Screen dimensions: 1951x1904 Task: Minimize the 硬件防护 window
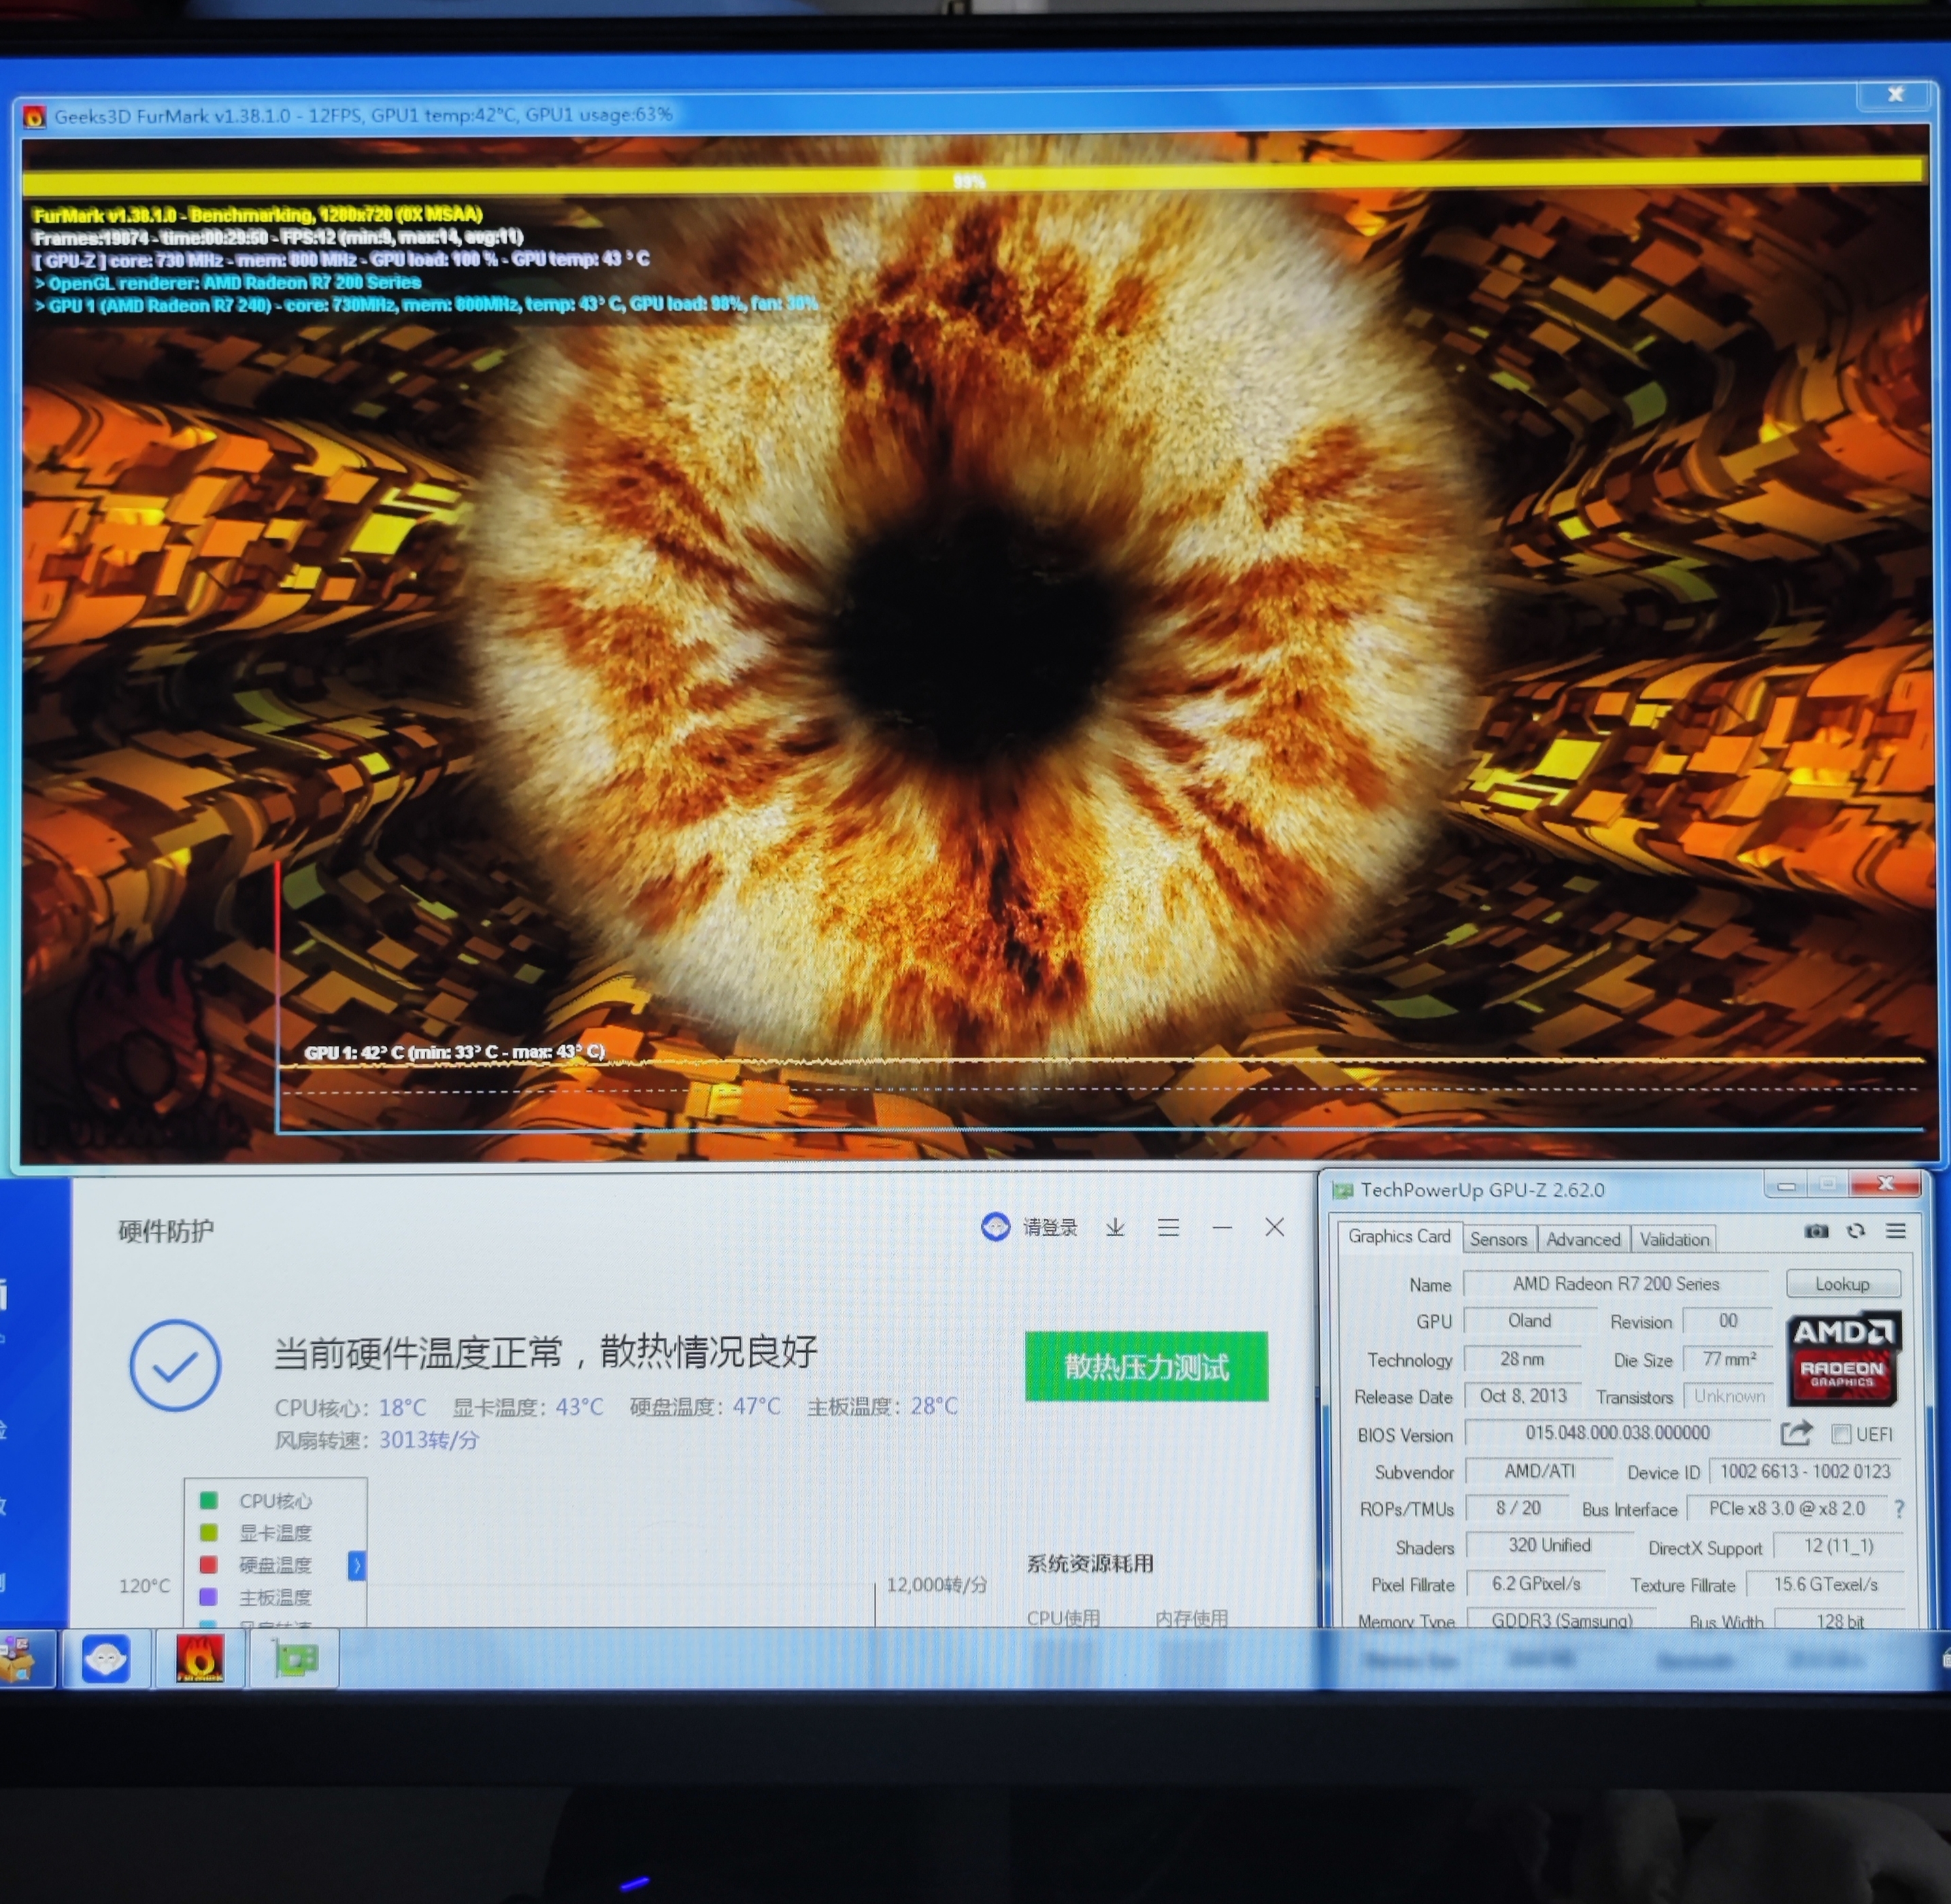[1222, 1227]
